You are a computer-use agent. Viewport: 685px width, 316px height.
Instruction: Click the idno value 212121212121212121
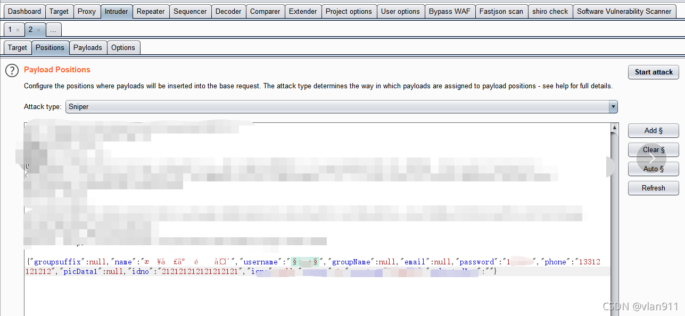click(x=200, y=271)
